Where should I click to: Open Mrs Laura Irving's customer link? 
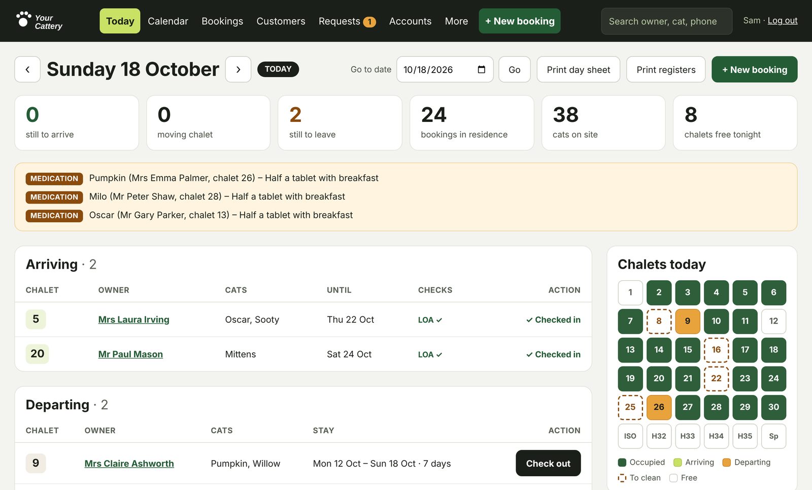coord(133,319)
